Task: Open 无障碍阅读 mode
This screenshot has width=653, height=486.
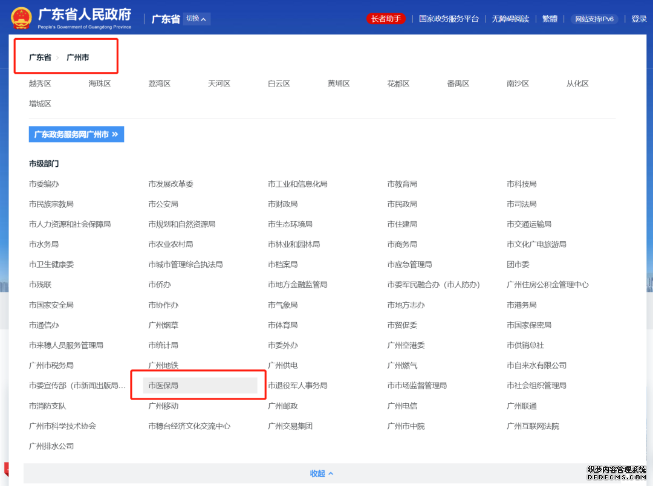Action: 510,19
